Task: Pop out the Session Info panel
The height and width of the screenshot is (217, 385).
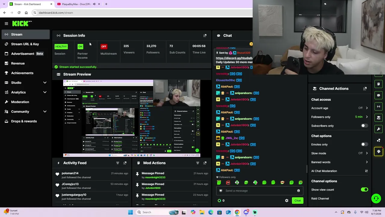Action: click(205, 36)
